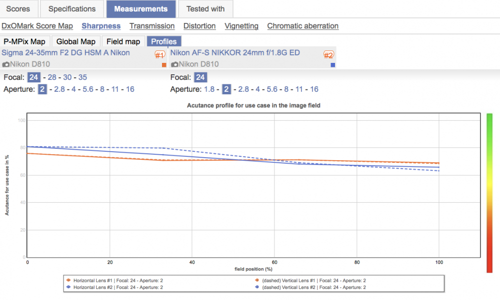The image size is (500, 300).
Task: View the Distortion measurements
Action: [x=199, y=26]
